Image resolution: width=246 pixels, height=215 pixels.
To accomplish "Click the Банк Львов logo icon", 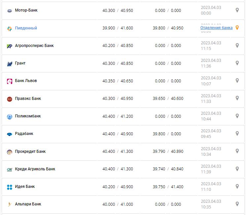I will coord(9,81).
